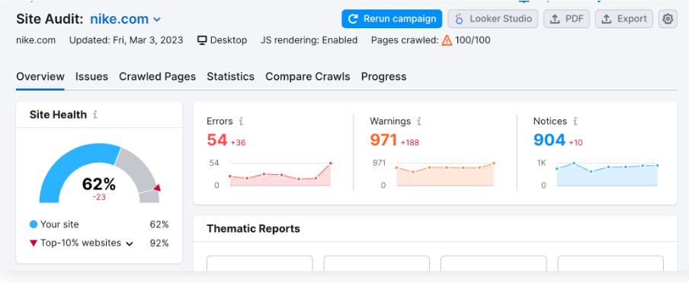Download the PDF report
Viewport: 689px width, 283px height.
pyautogui.click(x=566, y=19)
